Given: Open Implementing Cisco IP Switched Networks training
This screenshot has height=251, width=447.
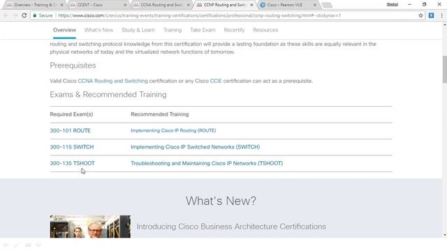Looking at the screenshot, I should click(x=196, y=147).
